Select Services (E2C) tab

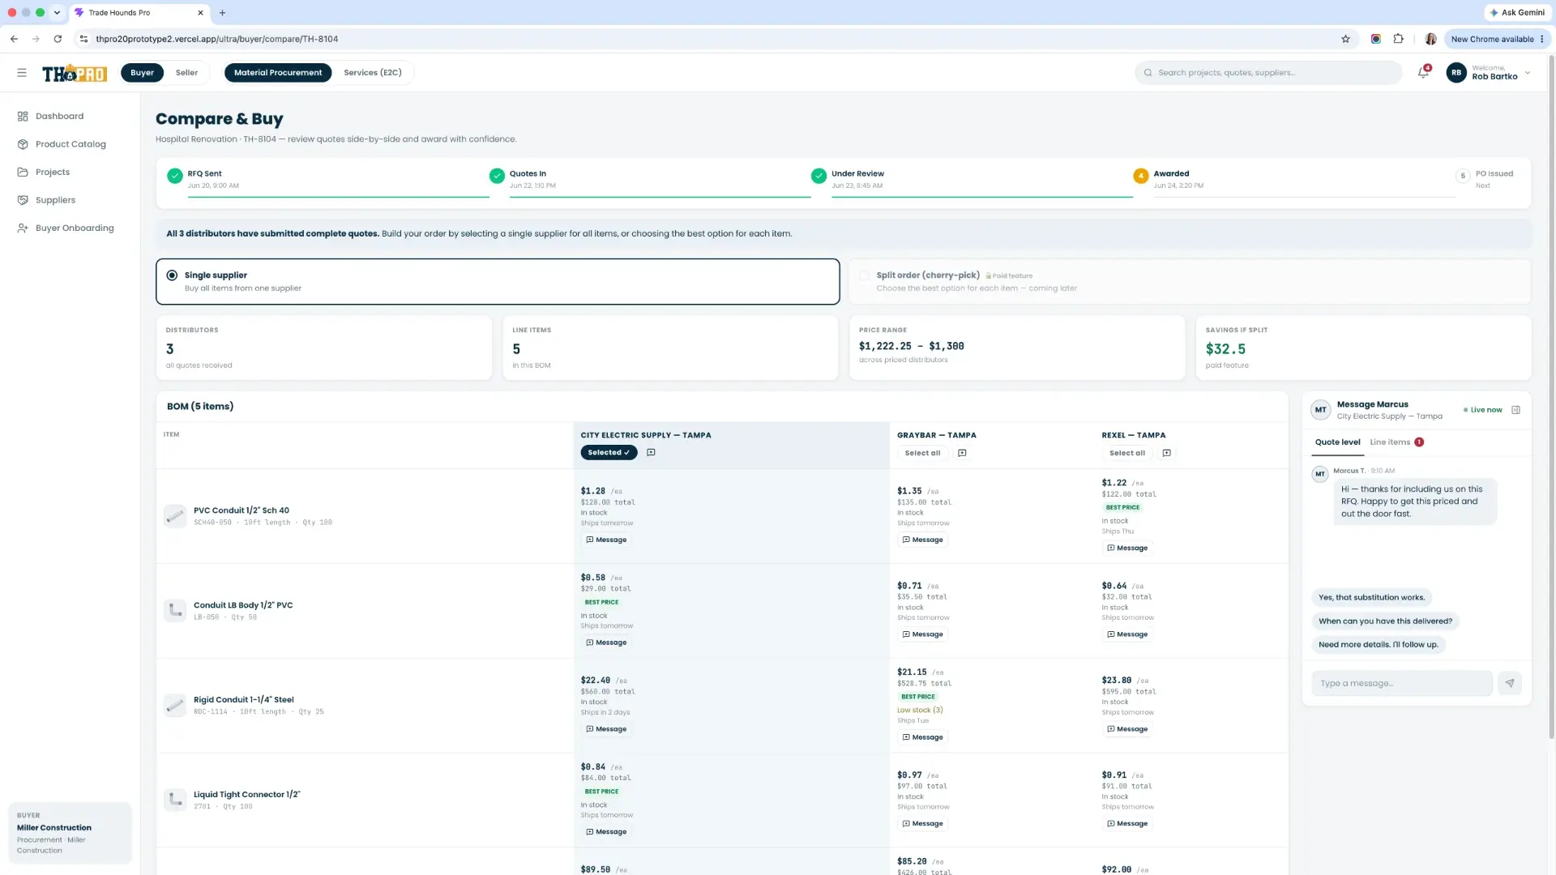(x=373, y=73)
